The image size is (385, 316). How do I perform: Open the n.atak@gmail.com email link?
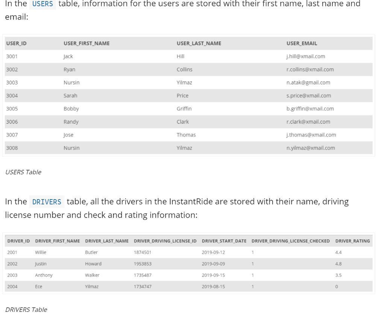[306, 83]
